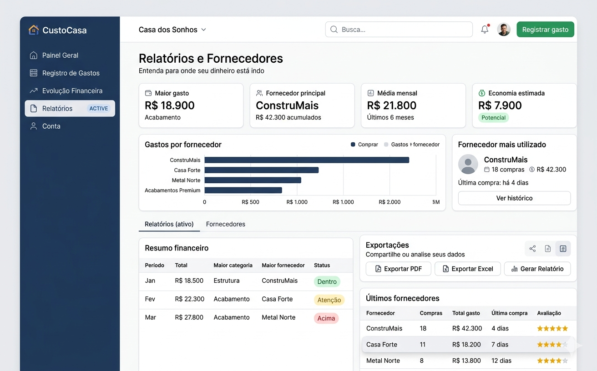Image resolution: width=597 pixels, height=371 pixels.
Task: Click the wallet icon beside Maior gasto
Action: [148, 93]
